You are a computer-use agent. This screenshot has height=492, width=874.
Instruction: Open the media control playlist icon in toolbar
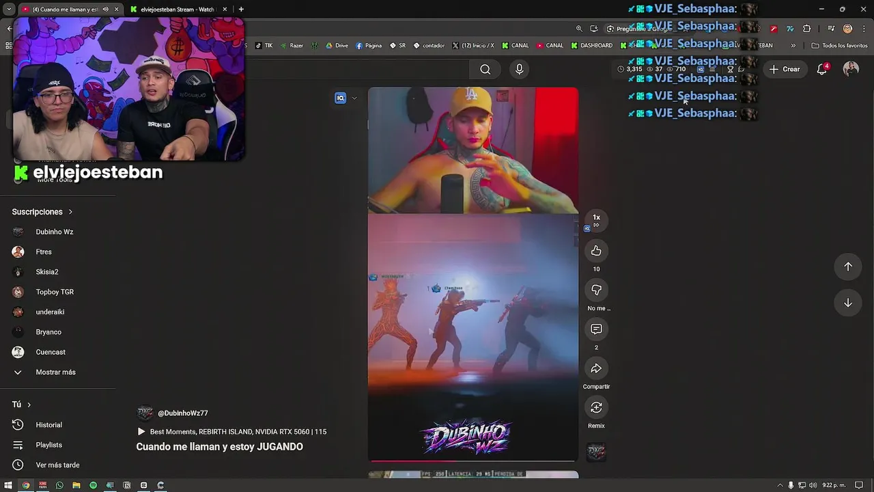[831, 29]
